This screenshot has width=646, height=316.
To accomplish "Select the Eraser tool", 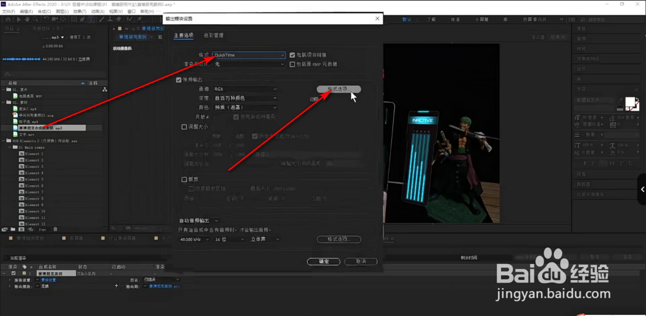I will (118, 19).
